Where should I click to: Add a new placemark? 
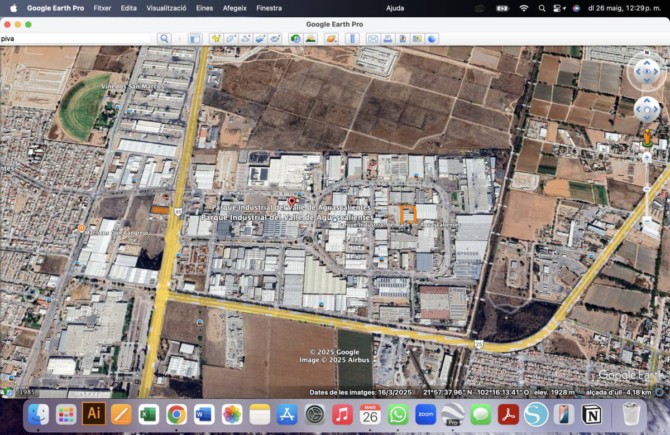216,38
